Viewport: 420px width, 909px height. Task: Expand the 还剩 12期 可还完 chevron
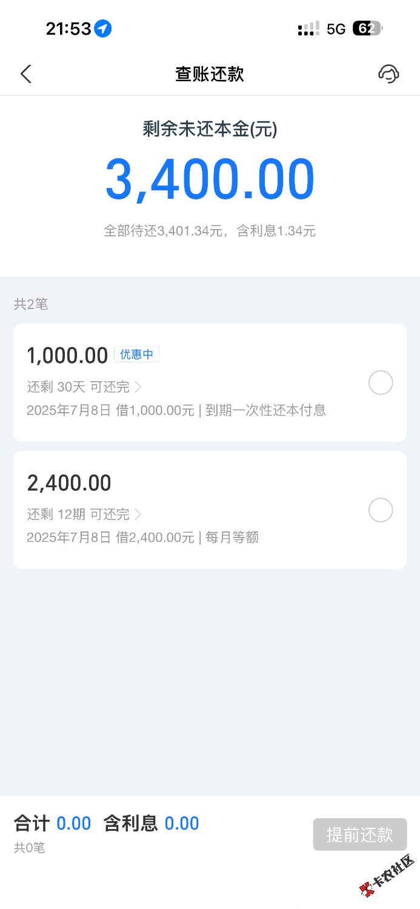click(138, 514)
